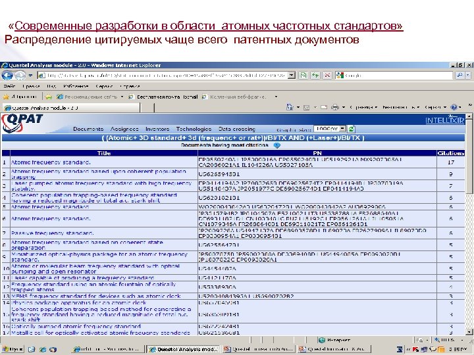
Task: Click the red Stop loading icon
Action: click(x=327, y=75)
